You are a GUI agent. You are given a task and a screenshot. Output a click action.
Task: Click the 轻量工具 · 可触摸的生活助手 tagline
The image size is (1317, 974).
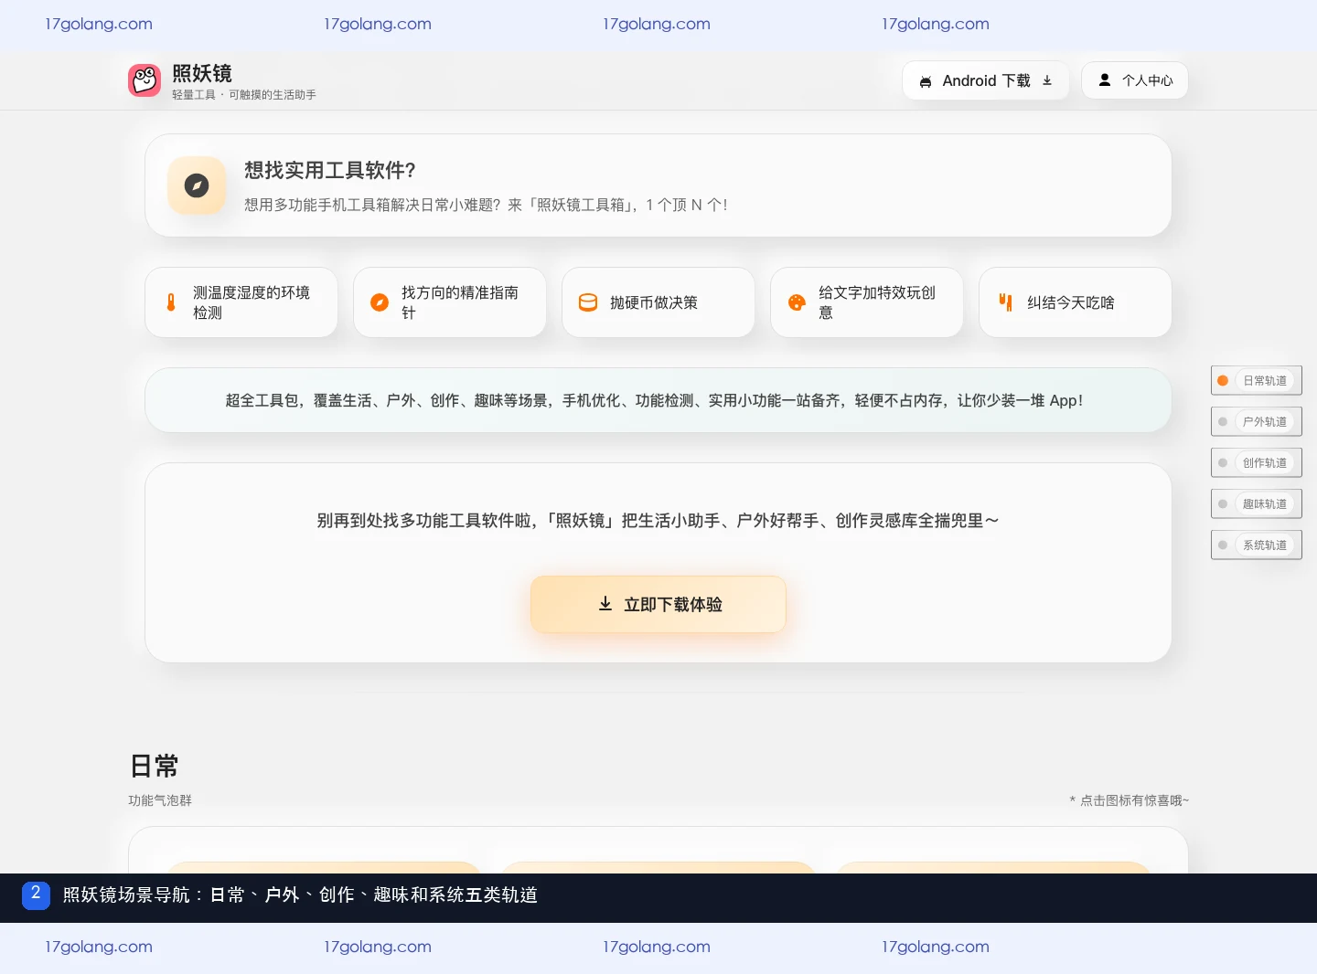coord(244,95)
